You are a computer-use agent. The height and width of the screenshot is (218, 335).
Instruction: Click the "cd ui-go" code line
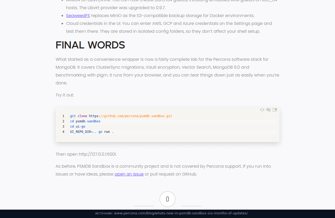coord(78,126)
